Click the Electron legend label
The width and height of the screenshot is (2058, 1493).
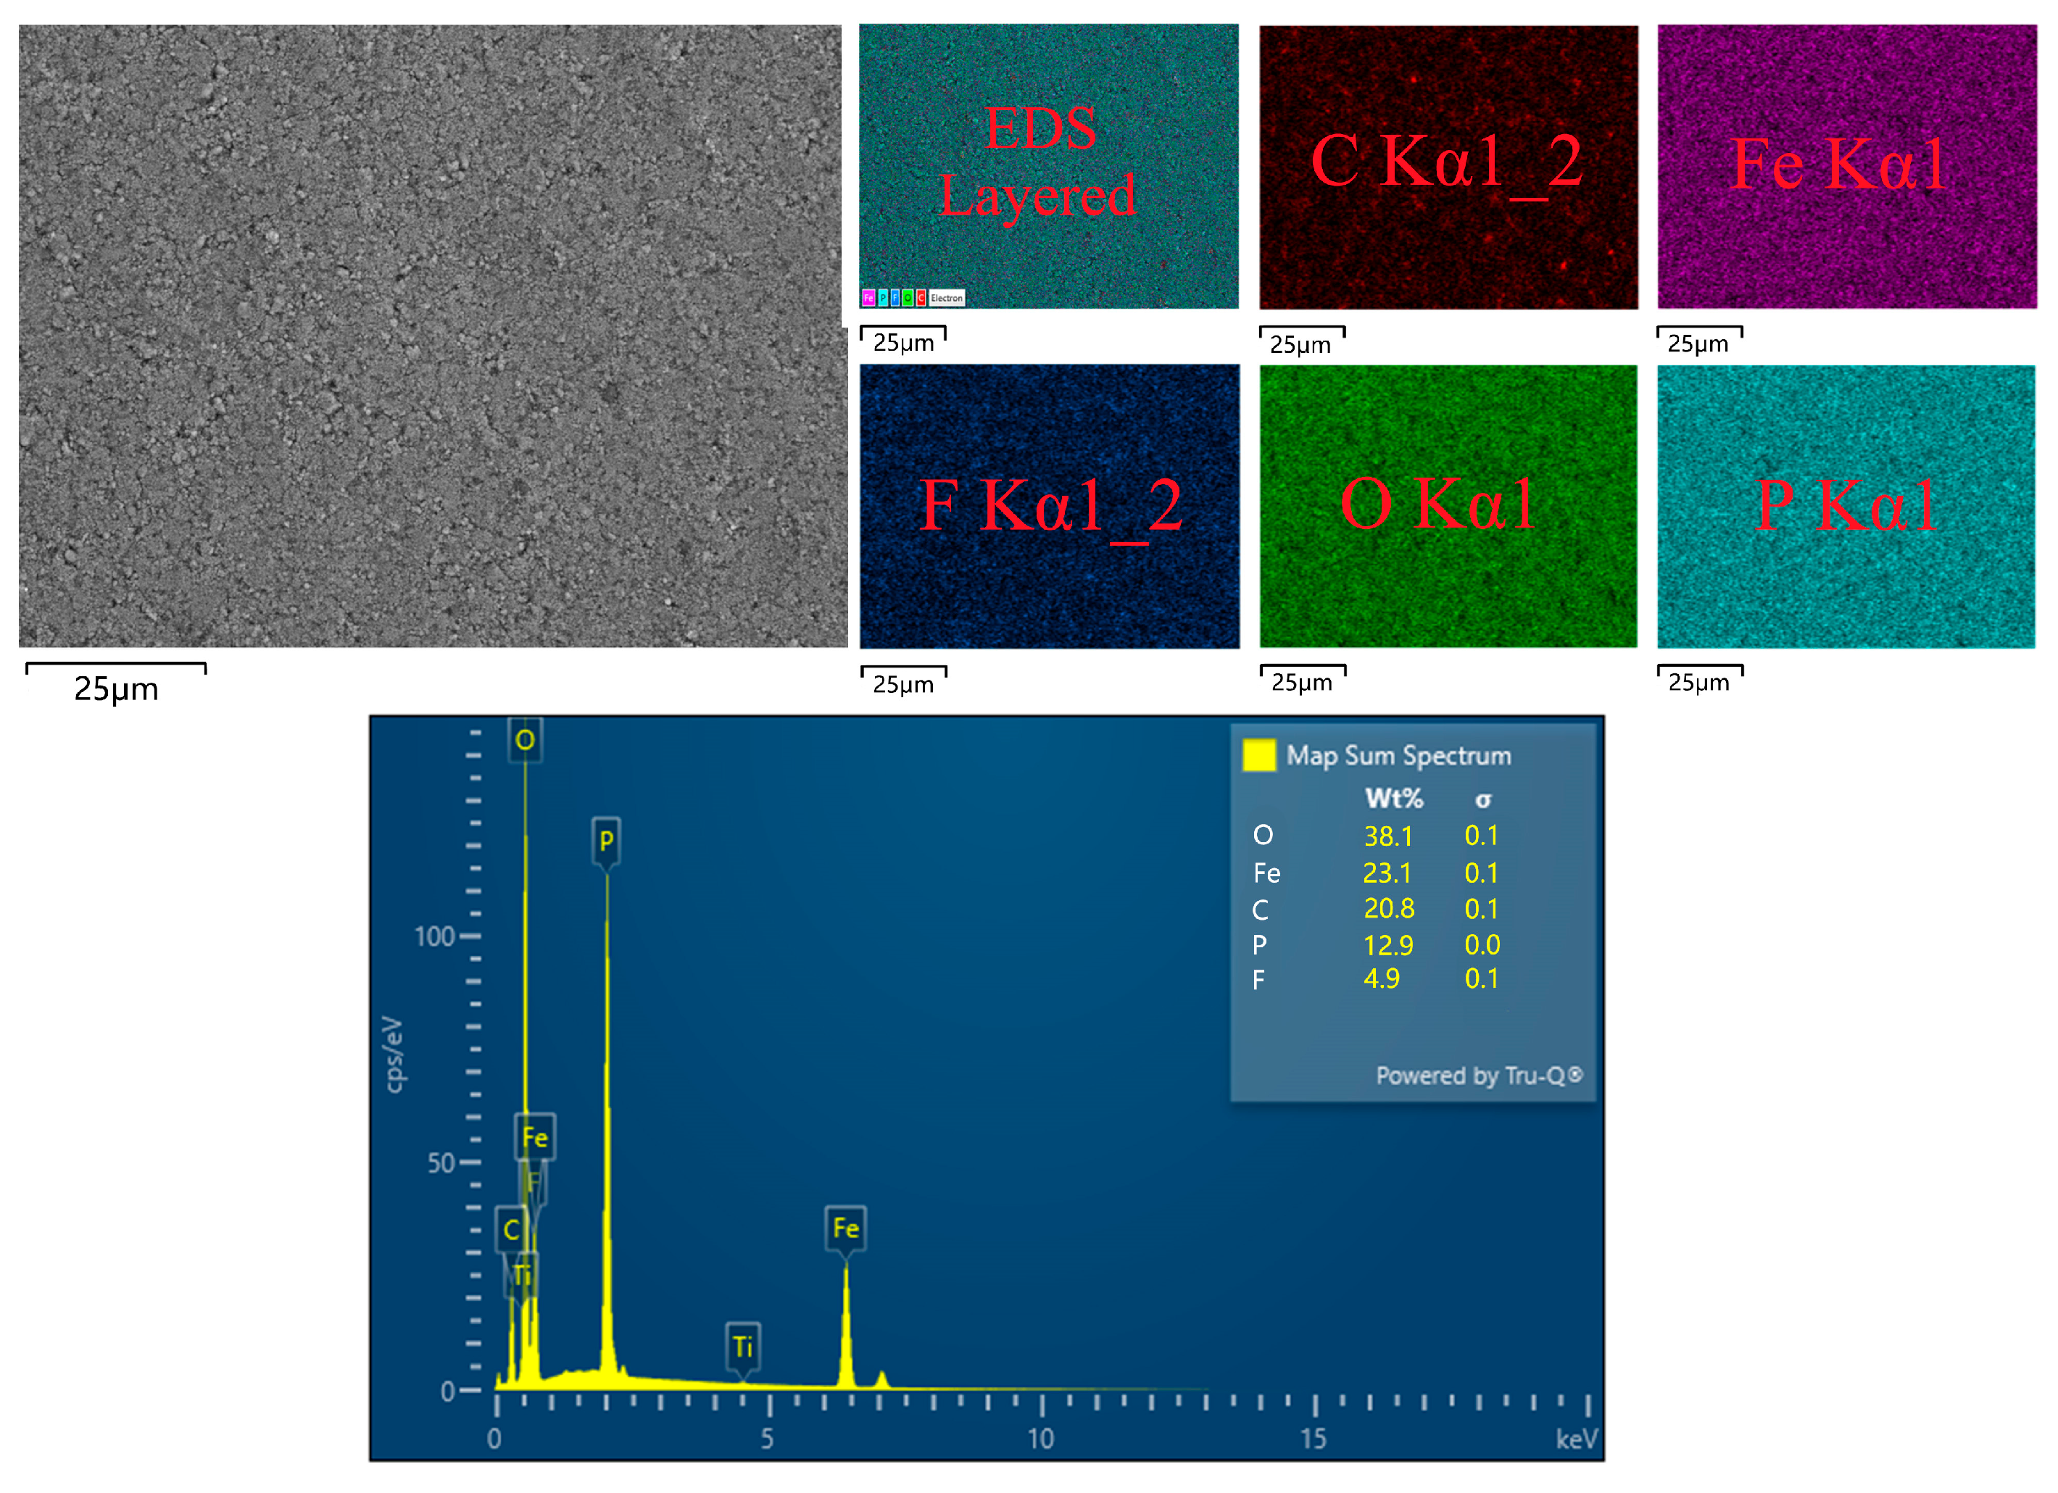coord(947,297)
